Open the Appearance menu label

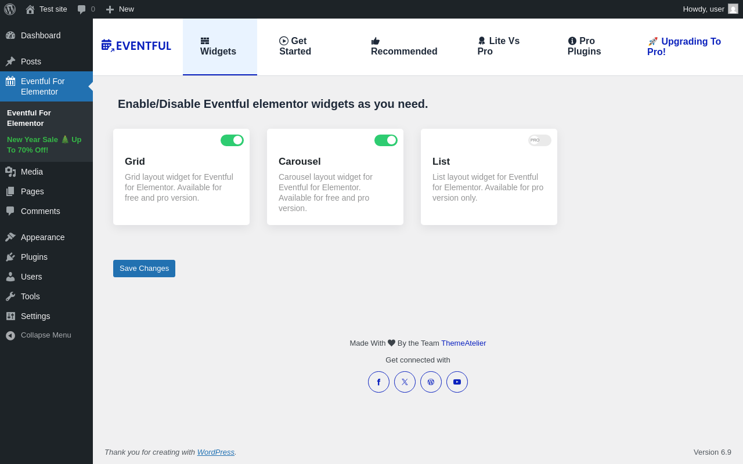(x=43, y=237)
